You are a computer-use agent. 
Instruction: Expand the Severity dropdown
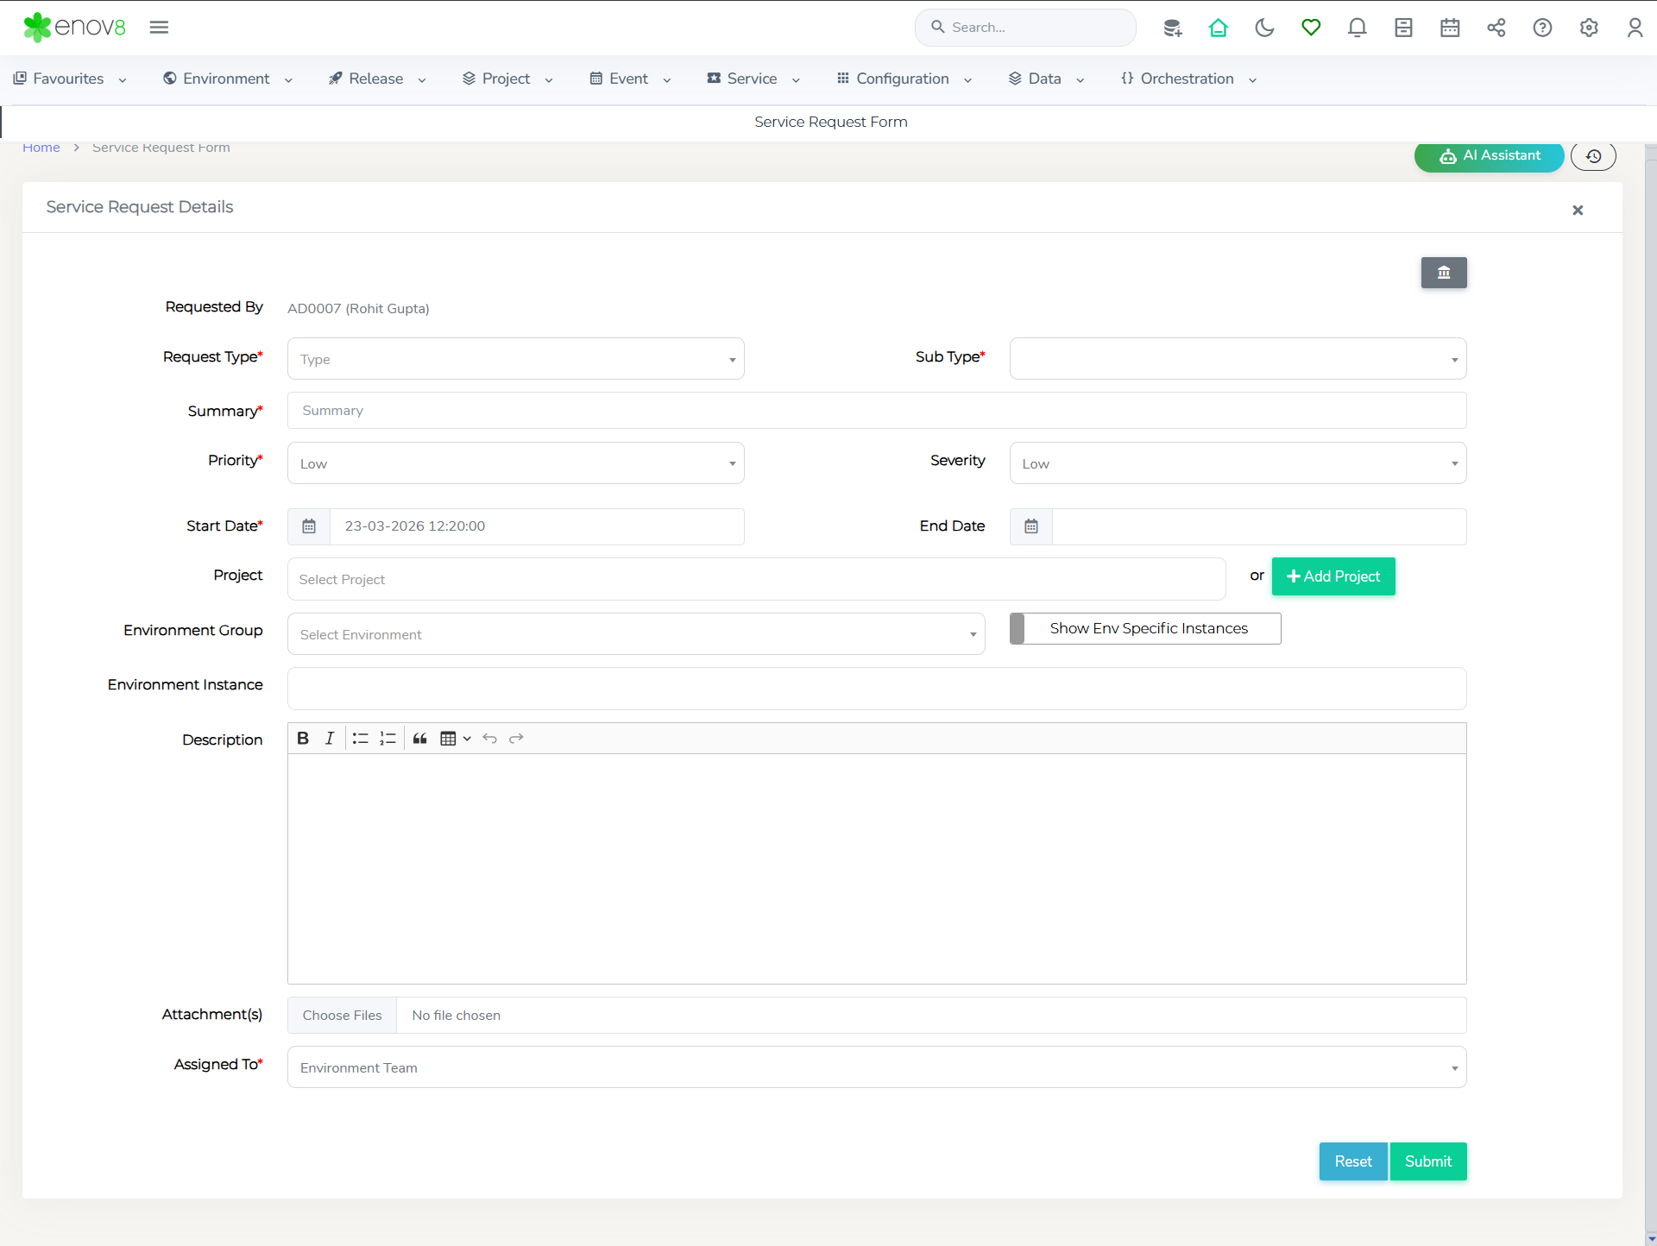[x=1238, y=463]
